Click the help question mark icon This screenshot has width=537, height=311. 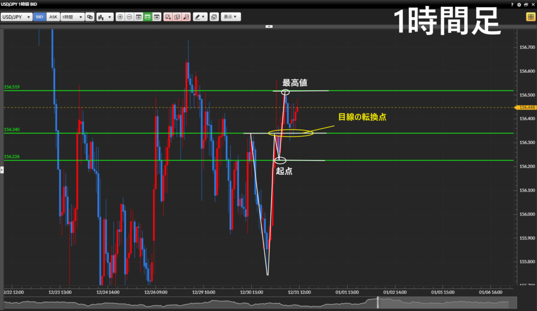(x=512, y=4)
